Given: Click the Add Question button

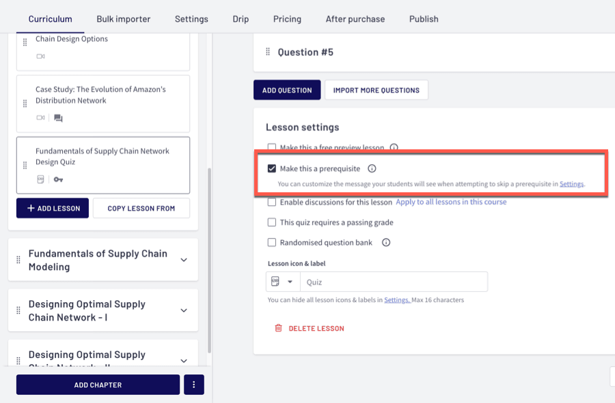Looking at the screenshot, I should pyautogui.click(x=287, y=90).
